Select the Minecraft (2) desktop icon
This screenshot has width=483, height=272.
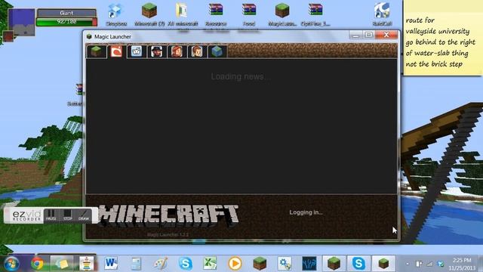point(149,14)
